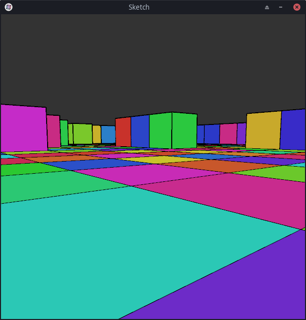
Task: Click the keep-above arrow button in title bar
Action: (x=267, y=7)
